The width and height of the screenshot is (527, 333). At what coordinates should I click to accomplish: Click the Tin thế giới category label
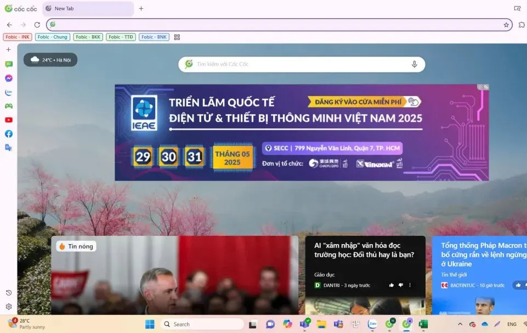454,274
